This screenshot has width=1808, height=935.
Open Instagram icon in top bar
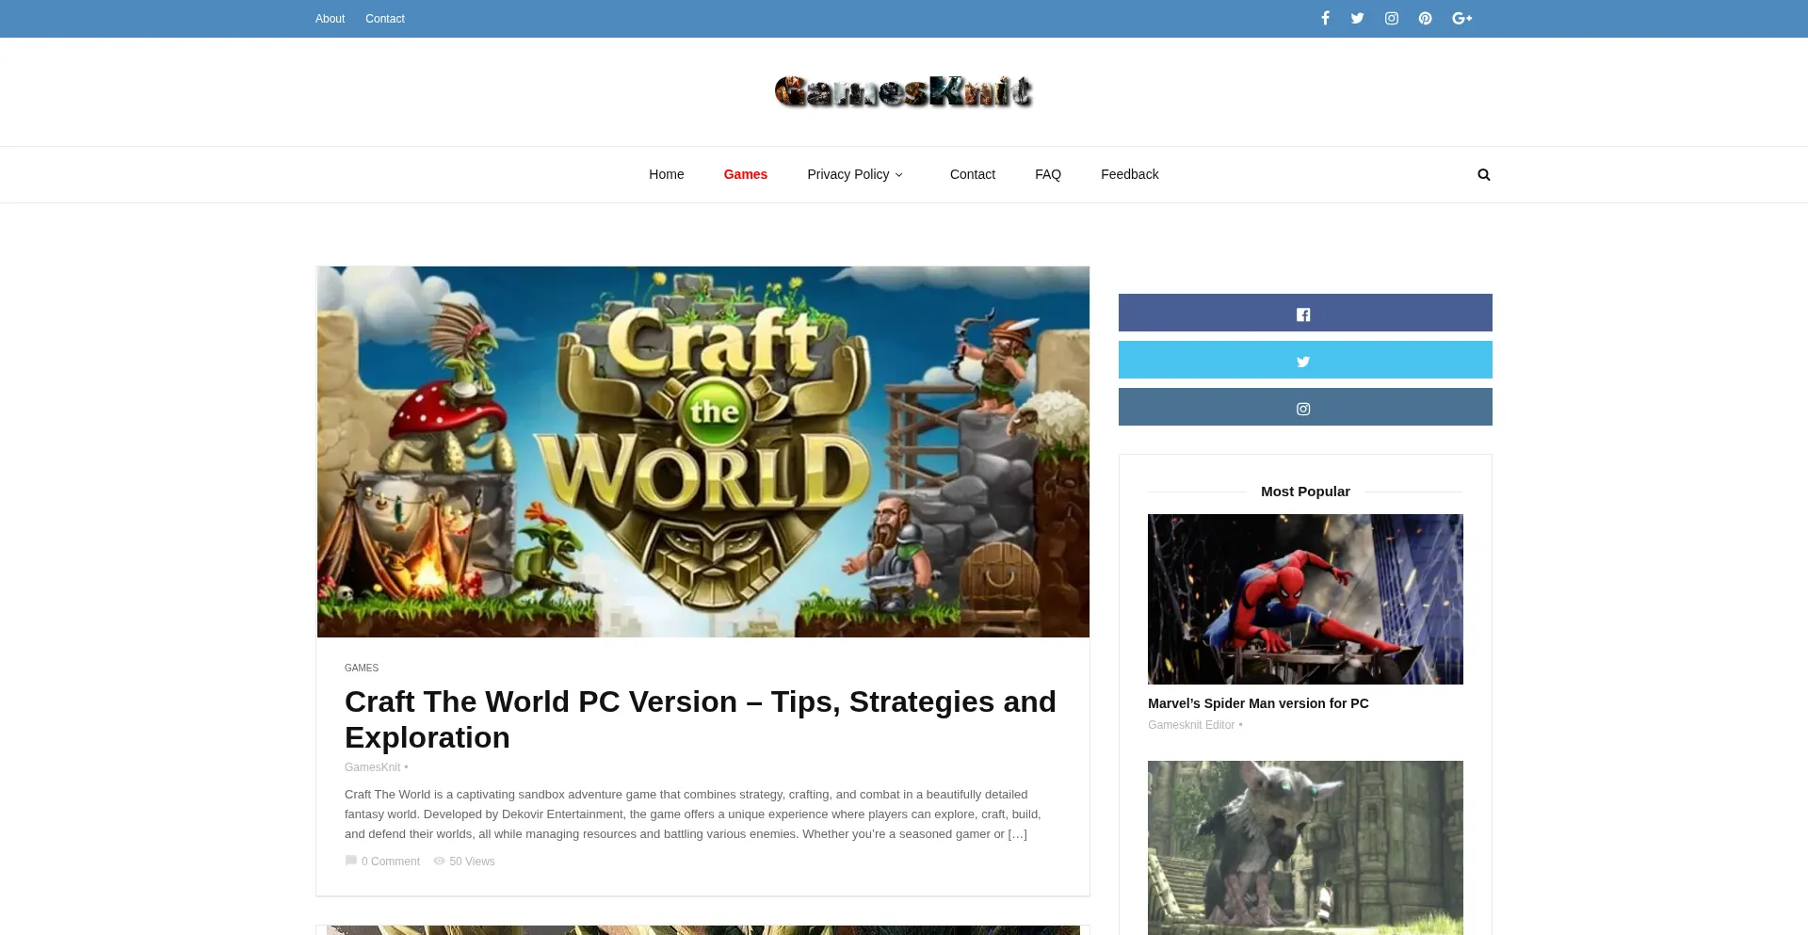(x=1392, y=18)
